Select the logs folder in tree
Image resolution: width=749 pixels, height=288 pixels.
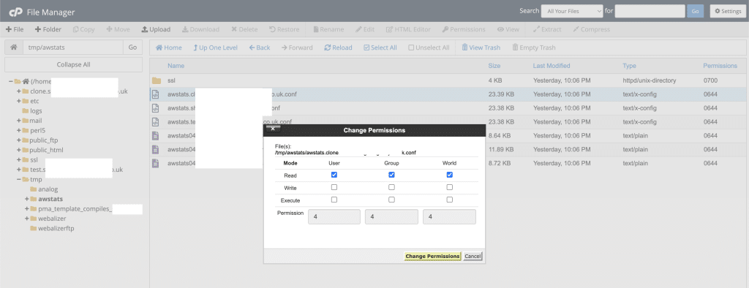36,111
